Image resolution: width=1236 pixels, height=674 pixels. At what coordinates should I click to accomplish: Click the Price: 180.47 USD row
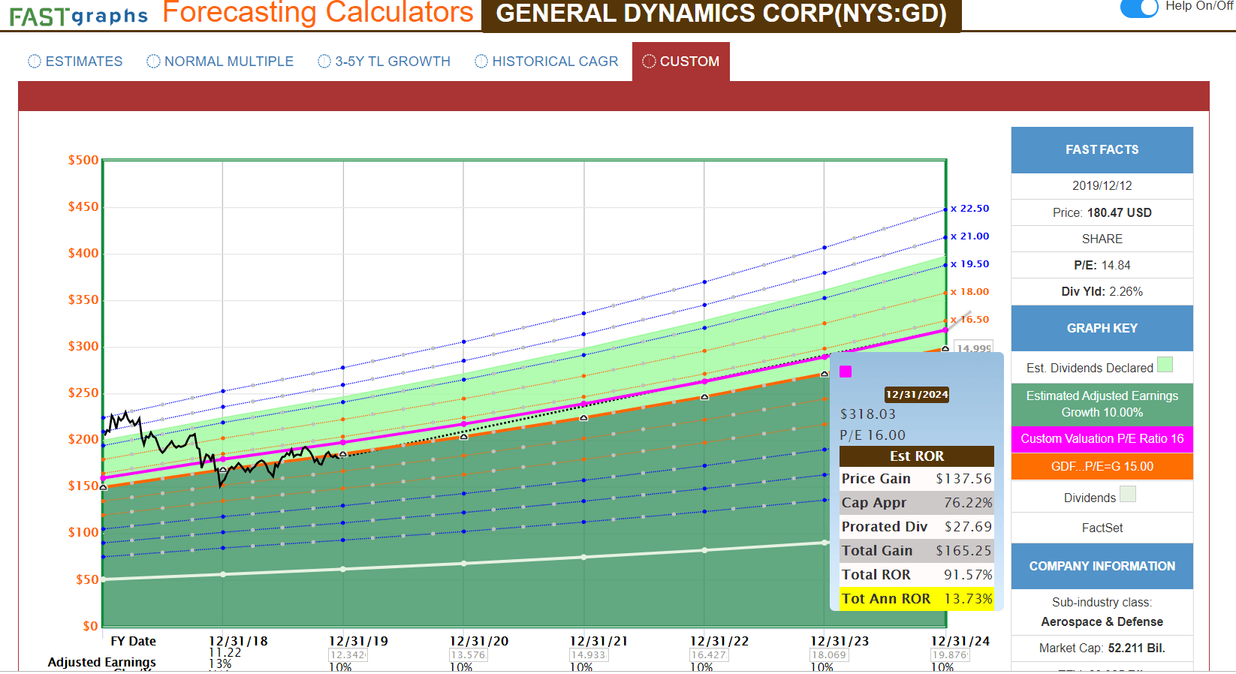[x=1102, y=212]
